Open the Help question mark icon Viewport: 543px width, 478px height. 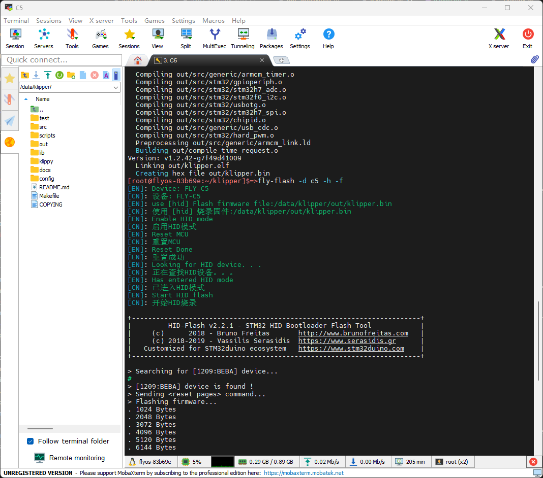point(328,39)
